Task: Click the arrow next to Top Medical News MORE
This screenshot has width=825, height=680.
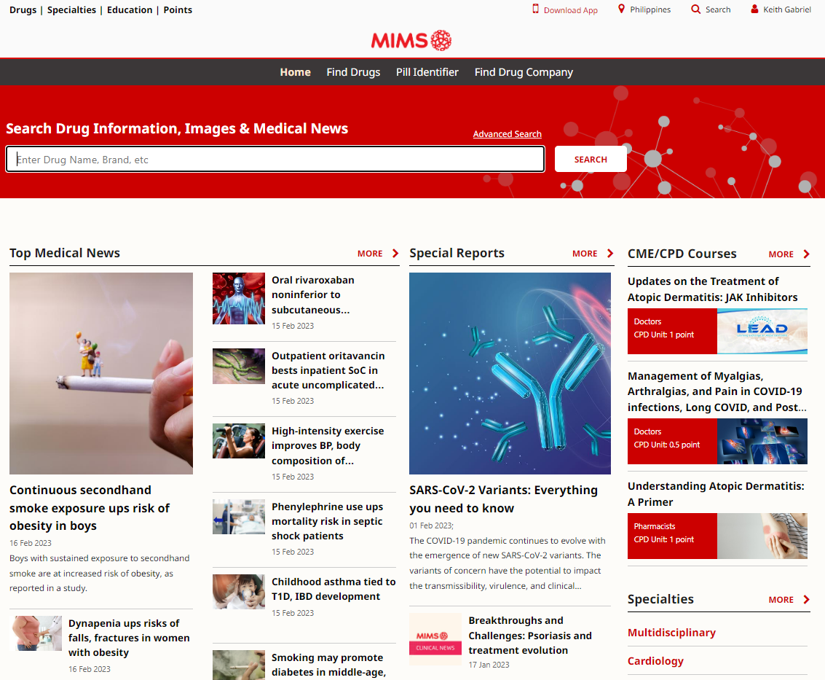Action: tap(395, 254)
